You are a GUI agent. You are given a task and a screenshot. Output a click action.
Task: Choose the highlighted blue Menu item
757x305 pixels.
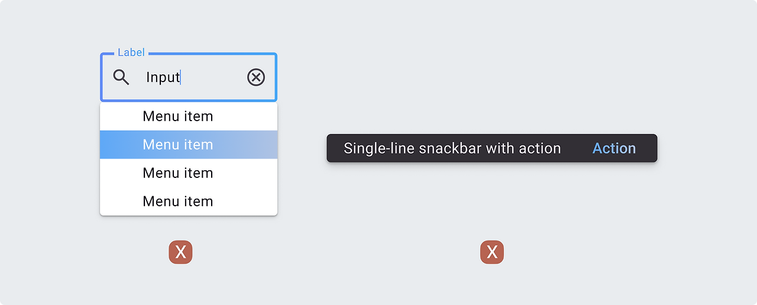177,145
